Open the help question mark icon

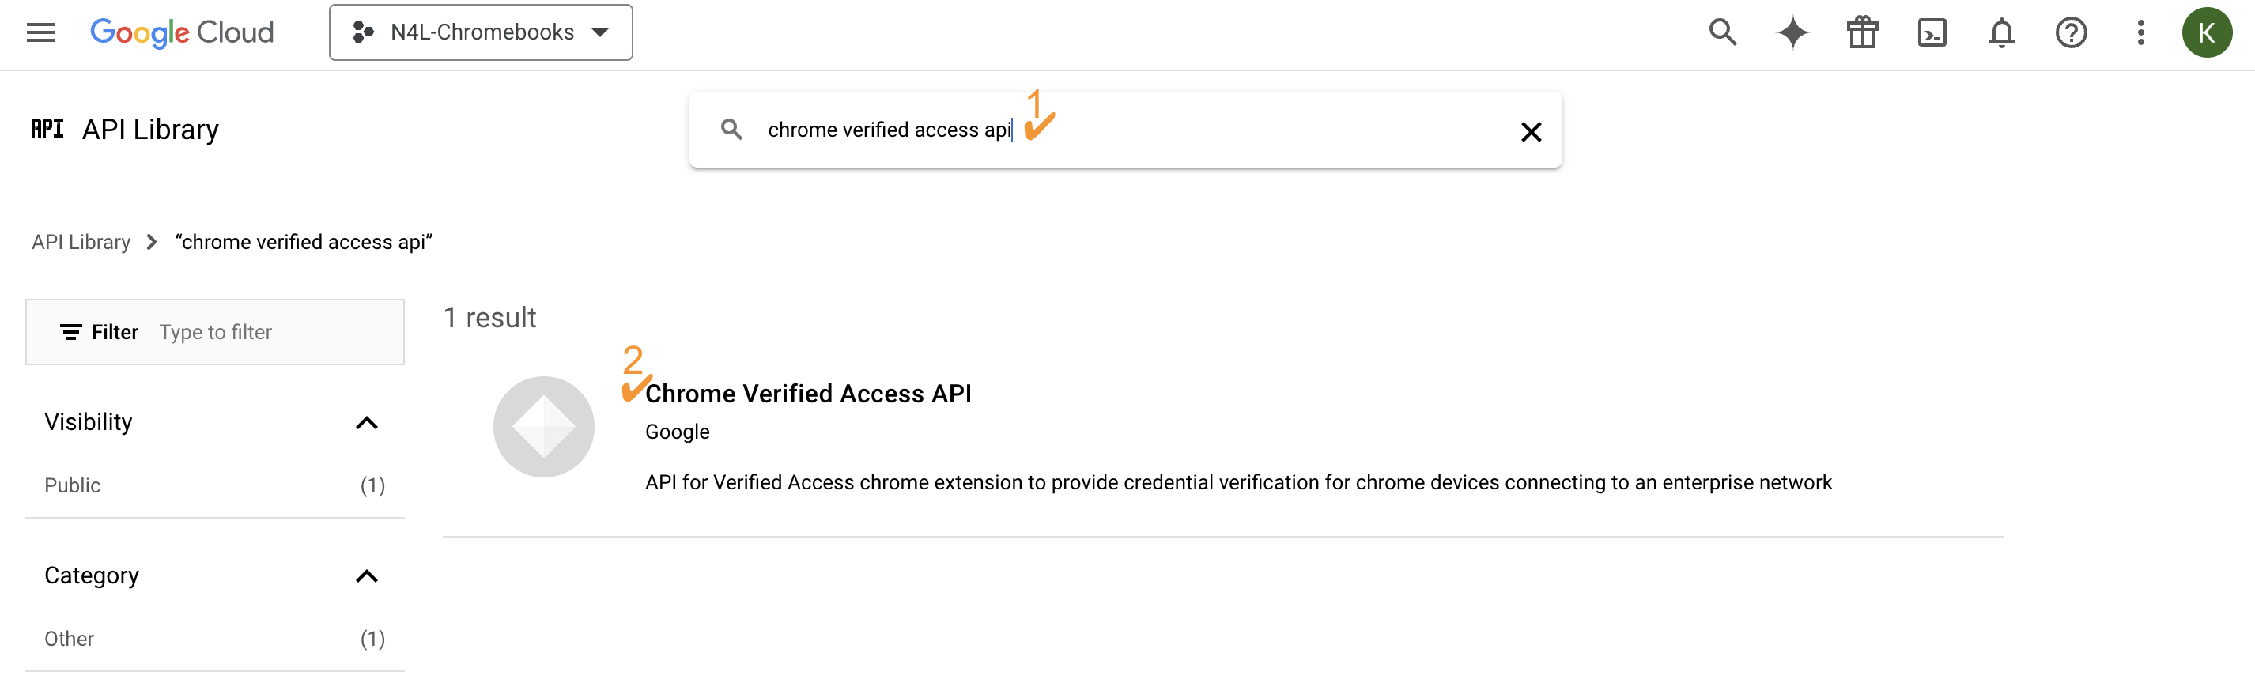point(2070,32)
